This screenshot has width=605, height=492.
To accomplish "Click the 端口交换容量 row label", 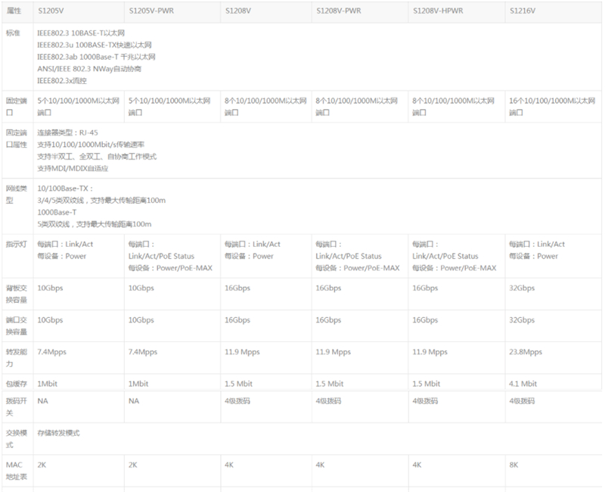I will pyautogui.click(x=17, y=325).
